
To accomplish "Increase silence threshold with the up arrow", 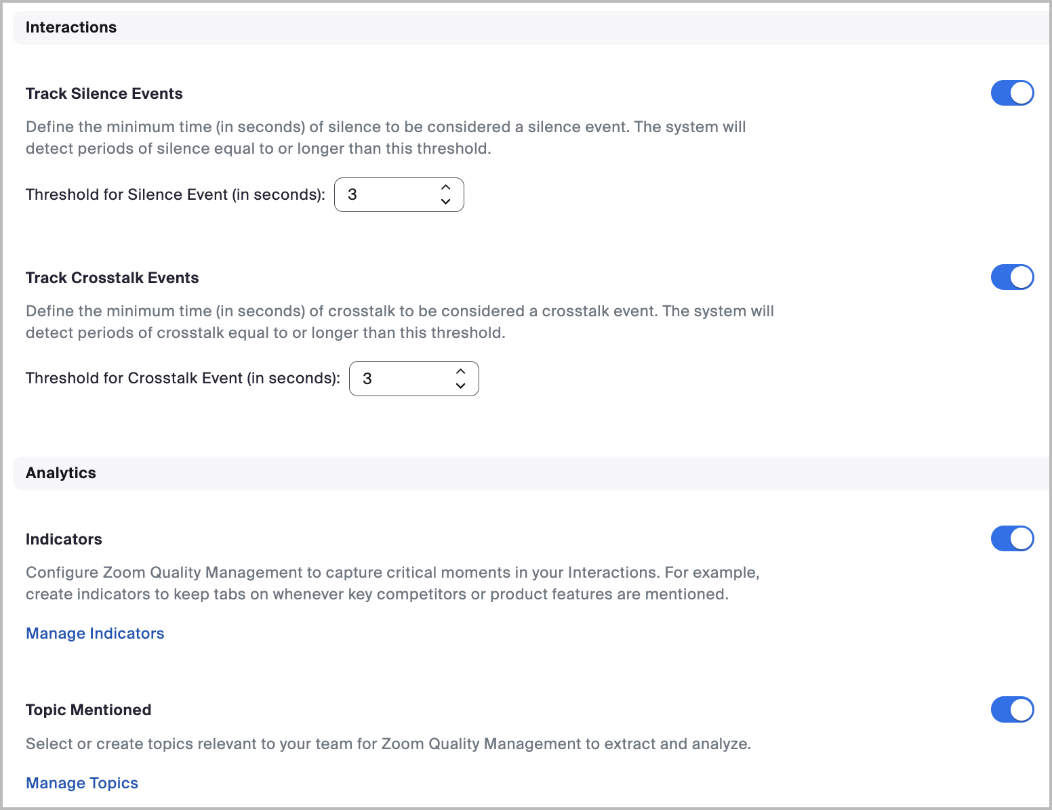I will pos(445,188).
